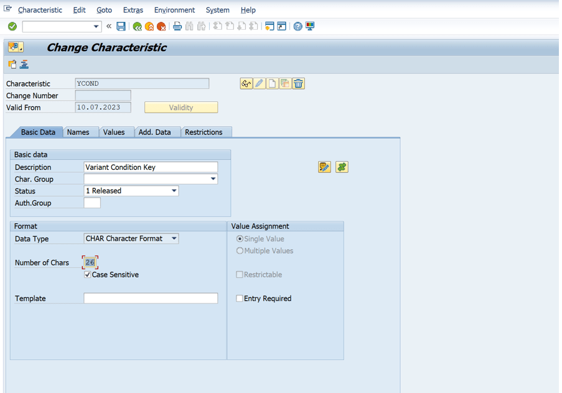Click the Next Page icon
562x393 pixels.
tap(241, 26)
